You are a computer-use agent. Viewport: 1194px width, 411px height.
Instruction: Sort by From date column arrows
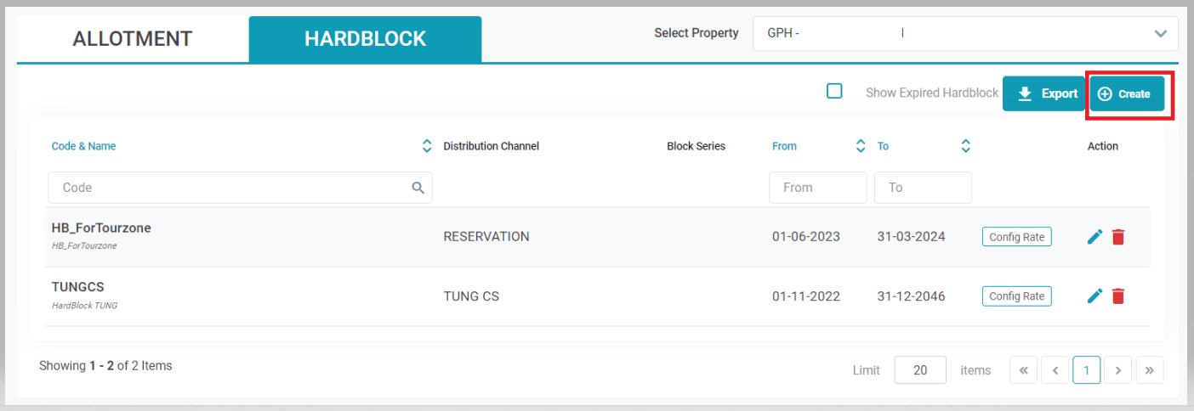pos(861,146)
